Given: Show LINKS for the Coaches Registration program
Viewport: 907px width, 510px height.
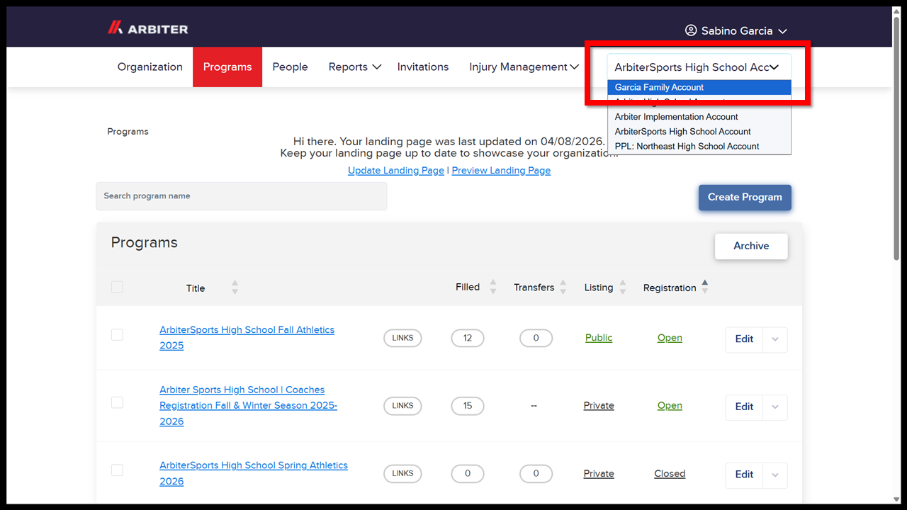Looking at the screenshot, I should [402, 406].
